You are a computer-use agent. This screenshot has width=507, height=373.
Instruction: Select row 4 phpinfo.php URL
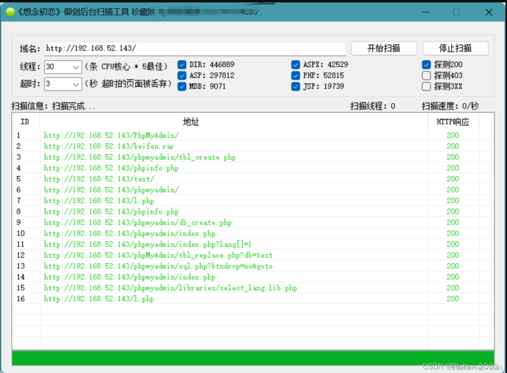111,168
